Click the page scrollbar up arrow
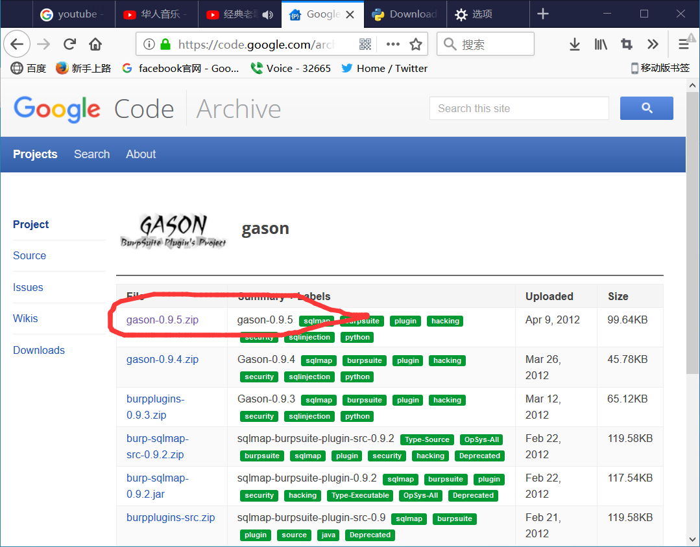This screenshot has width=700, height=547. (692, 85)
